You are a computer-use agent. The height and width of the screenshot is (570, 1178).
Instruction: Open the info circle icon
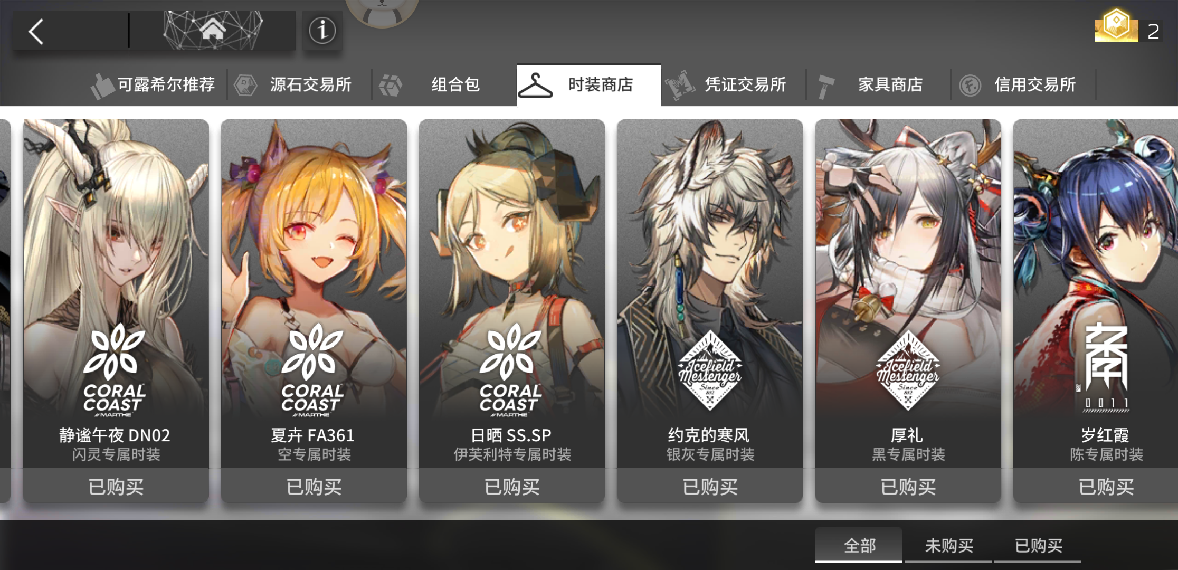click(322, 31)
